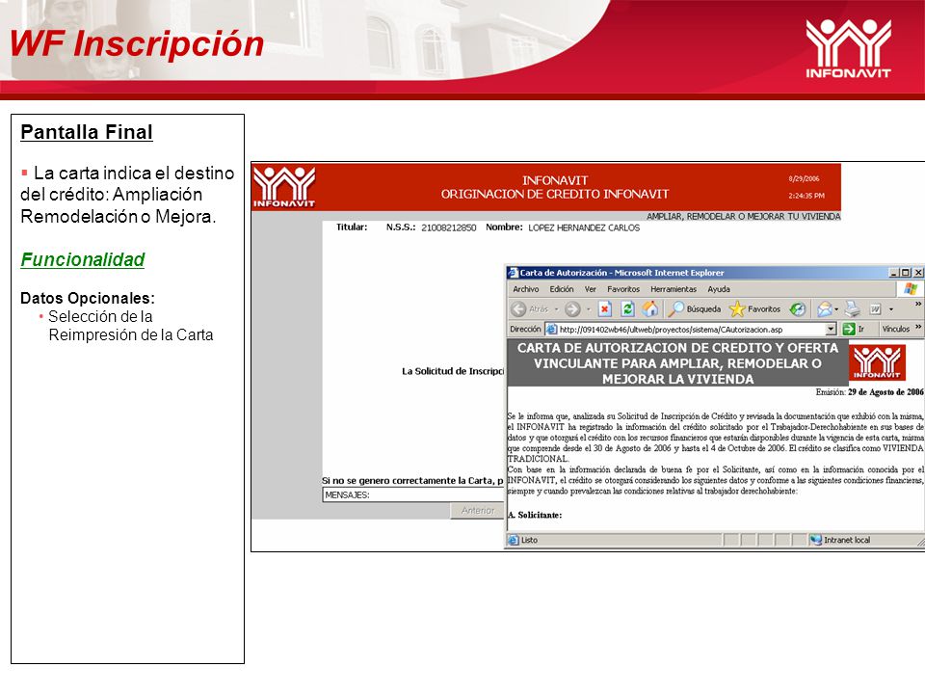The width and height of the screenshot is (925, 694).
Task: Click the Intranet local zone icon
Action: click(x=816, y=540)
